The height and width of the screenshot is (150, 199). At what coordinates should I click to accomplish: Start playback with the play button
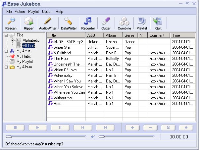[x=38, y=127]
